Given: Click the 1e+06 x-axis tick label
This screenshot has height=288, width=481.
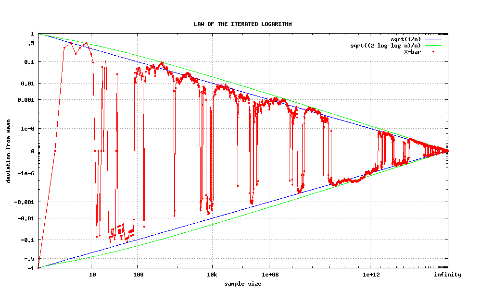Looking at the screenshot, I should [x=268, y=275].
